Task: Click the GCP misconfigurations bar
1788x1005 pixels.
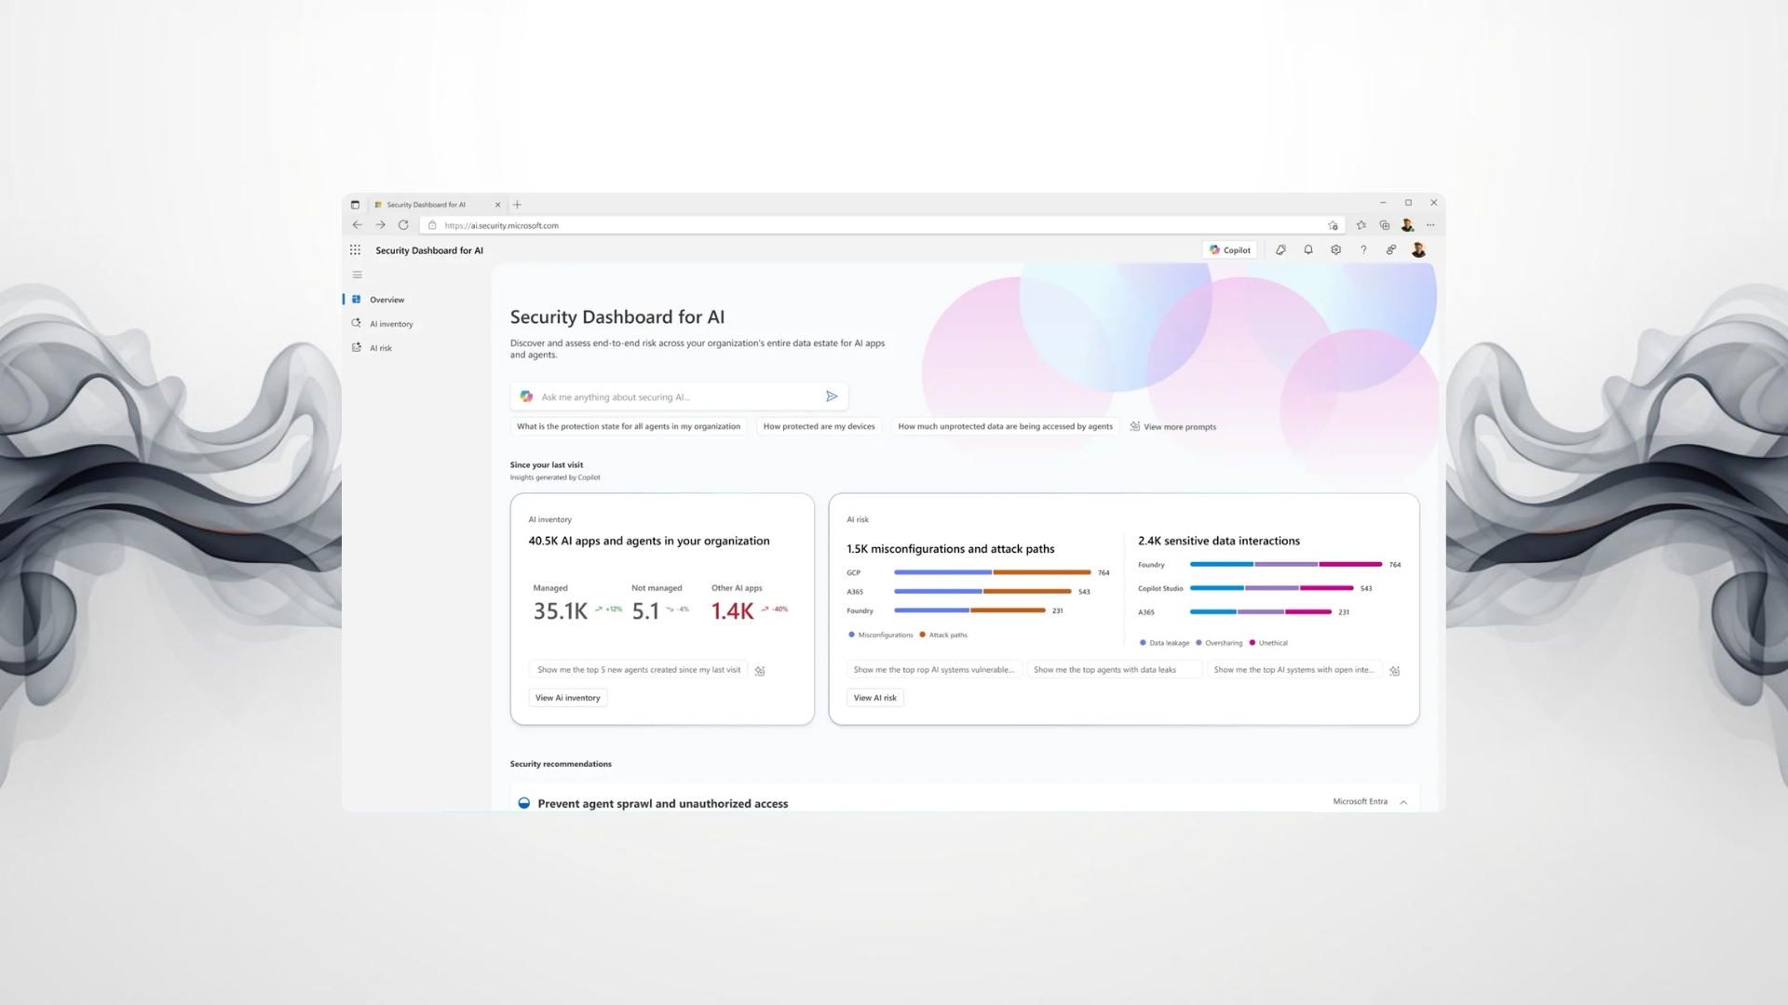Action: pyautogui.click(x=942, y=572)
